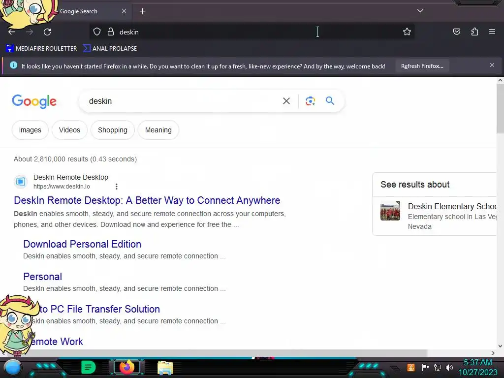Open File Explorer from the taskbar
This screenshot has height=378, width=504.
(165, 368)
